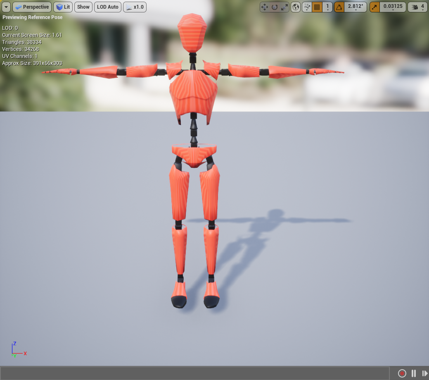Toggle scale snapping
This screenshot has height=380, width=429.
pos(374,7)
